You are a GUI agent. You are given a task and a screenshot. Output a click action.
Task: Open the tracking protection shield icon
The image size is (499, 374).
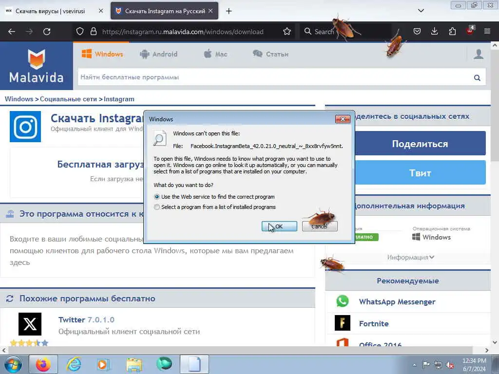pyautogui.click(x=80, y=32)
